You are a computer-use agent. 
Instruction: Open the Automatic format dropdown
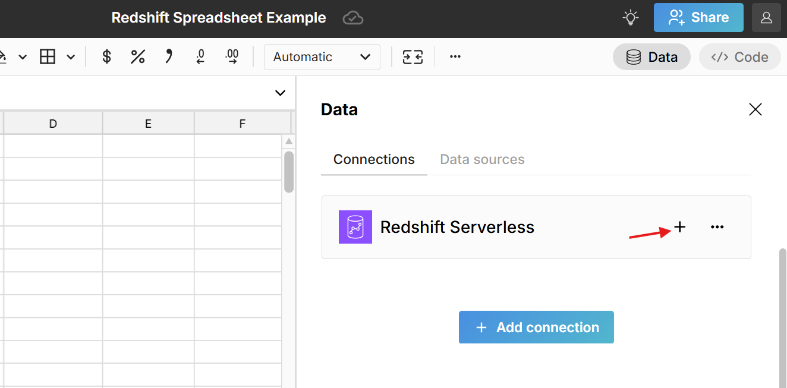[322, 56]
